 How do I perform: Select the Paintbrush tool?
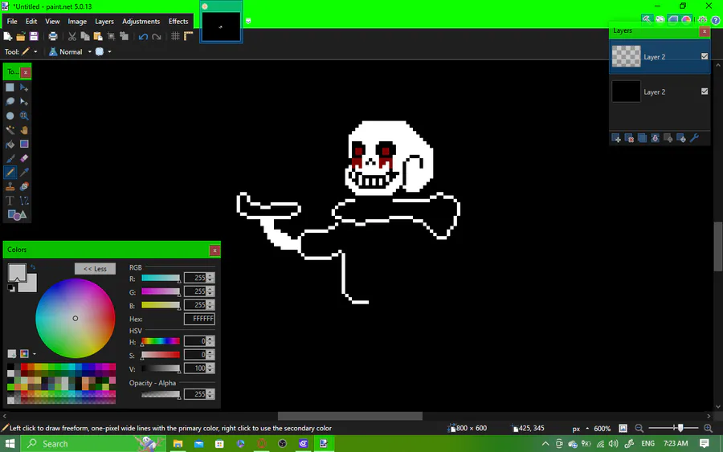tap(10, 158)
